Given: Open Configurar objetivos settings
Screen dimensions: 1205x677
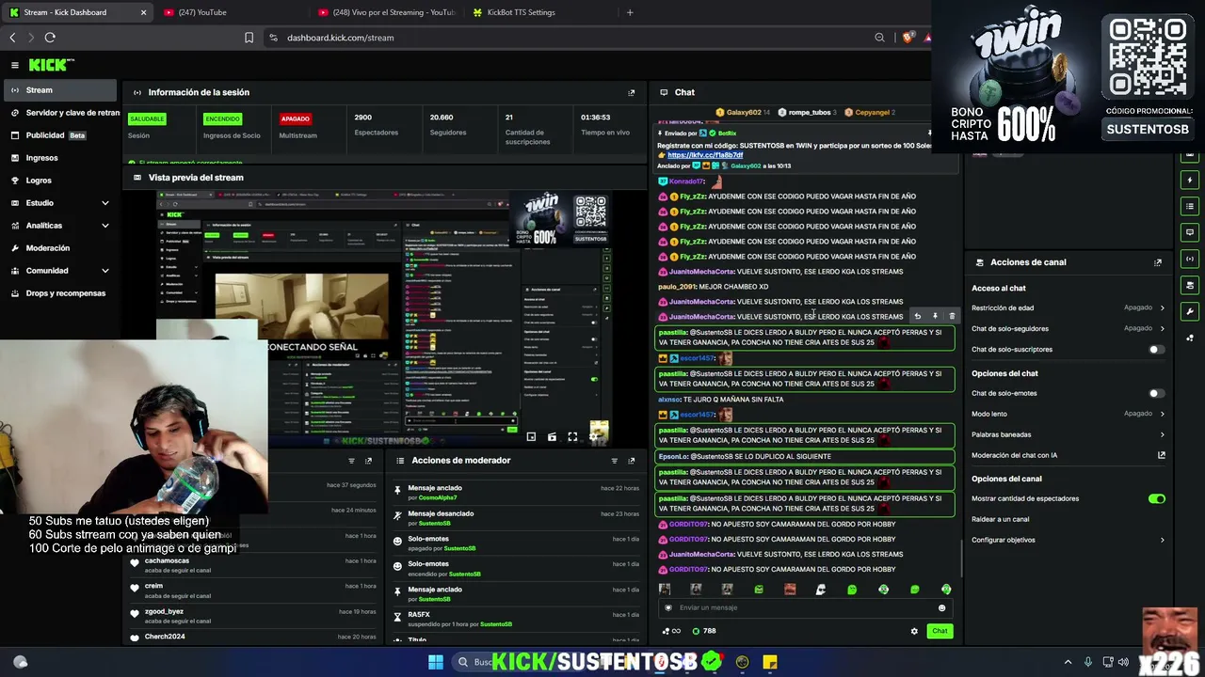Looking at the screenshot, I should [1068, 540].
